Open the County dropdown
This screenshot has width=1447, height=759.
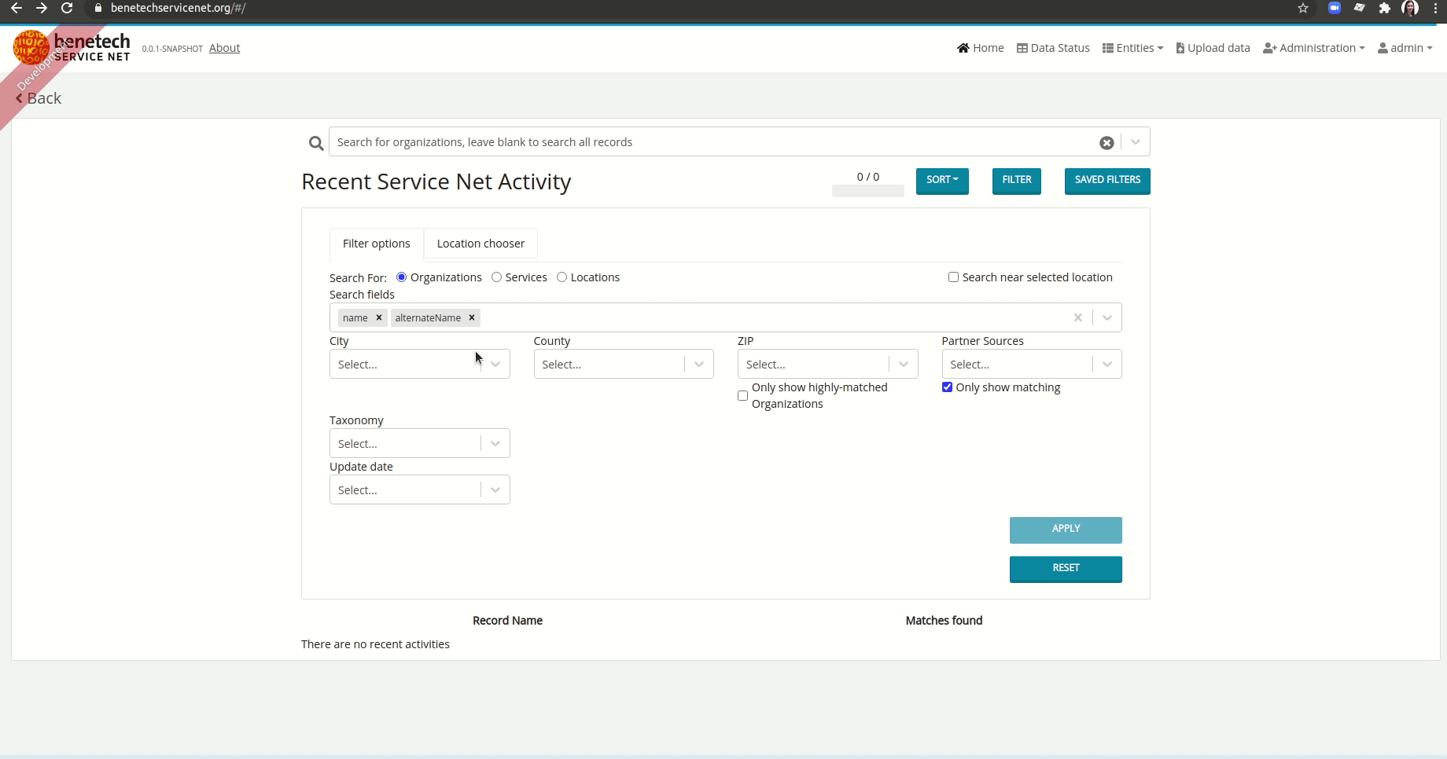pos(624,364)
